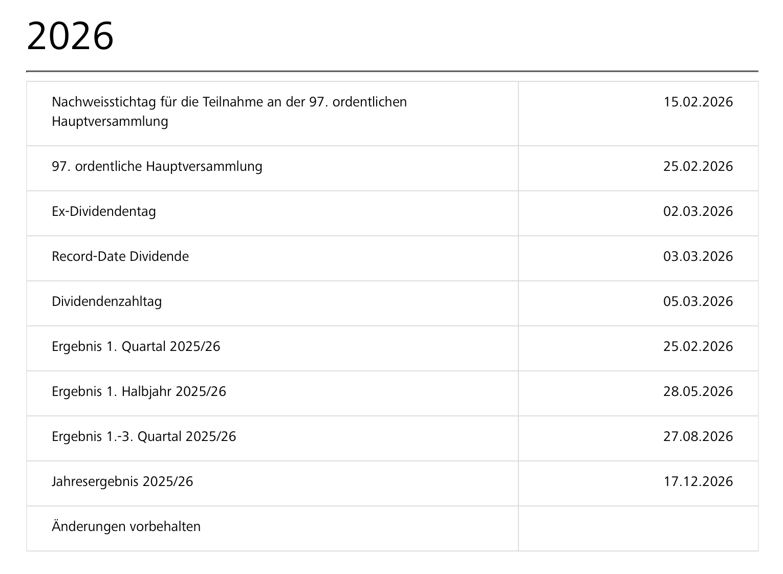Screen dimensions: 783x574
Task: Select the Ergebnis 1.-3. Quartal 2025/26 label
Action: tap(144, 436)
